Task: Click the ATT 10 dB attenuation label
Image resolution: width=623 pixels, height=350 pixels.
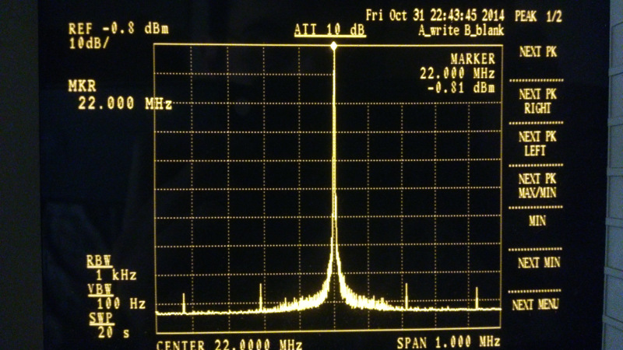Action: 329,30
